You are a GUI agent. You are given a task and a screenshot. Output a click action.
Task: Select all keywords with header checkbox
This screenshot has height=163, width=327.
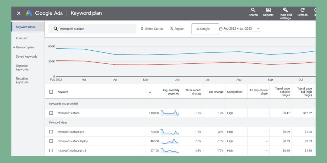(51, 92)
